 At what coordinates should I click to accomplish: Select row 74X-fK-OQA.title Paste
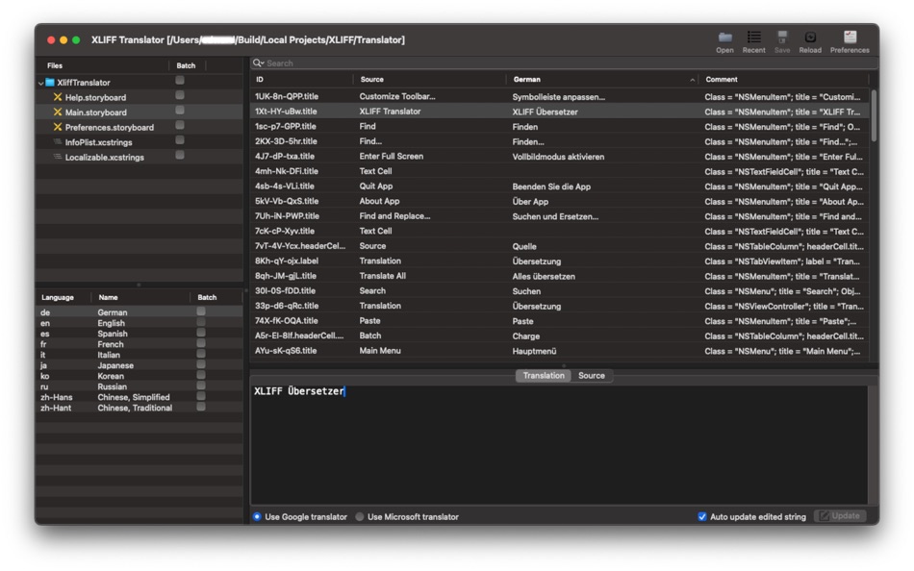560,321
